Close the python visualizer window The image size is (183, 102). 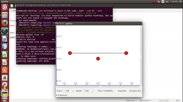click(x=58, y=24)
